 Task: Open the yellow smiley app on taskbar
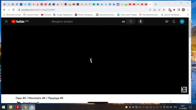(11, 107)
